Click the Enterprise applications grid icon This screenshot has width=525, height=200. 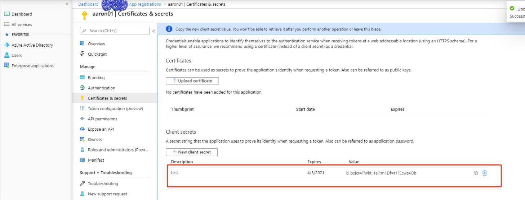pyautogui.click(x=6, y=65)
